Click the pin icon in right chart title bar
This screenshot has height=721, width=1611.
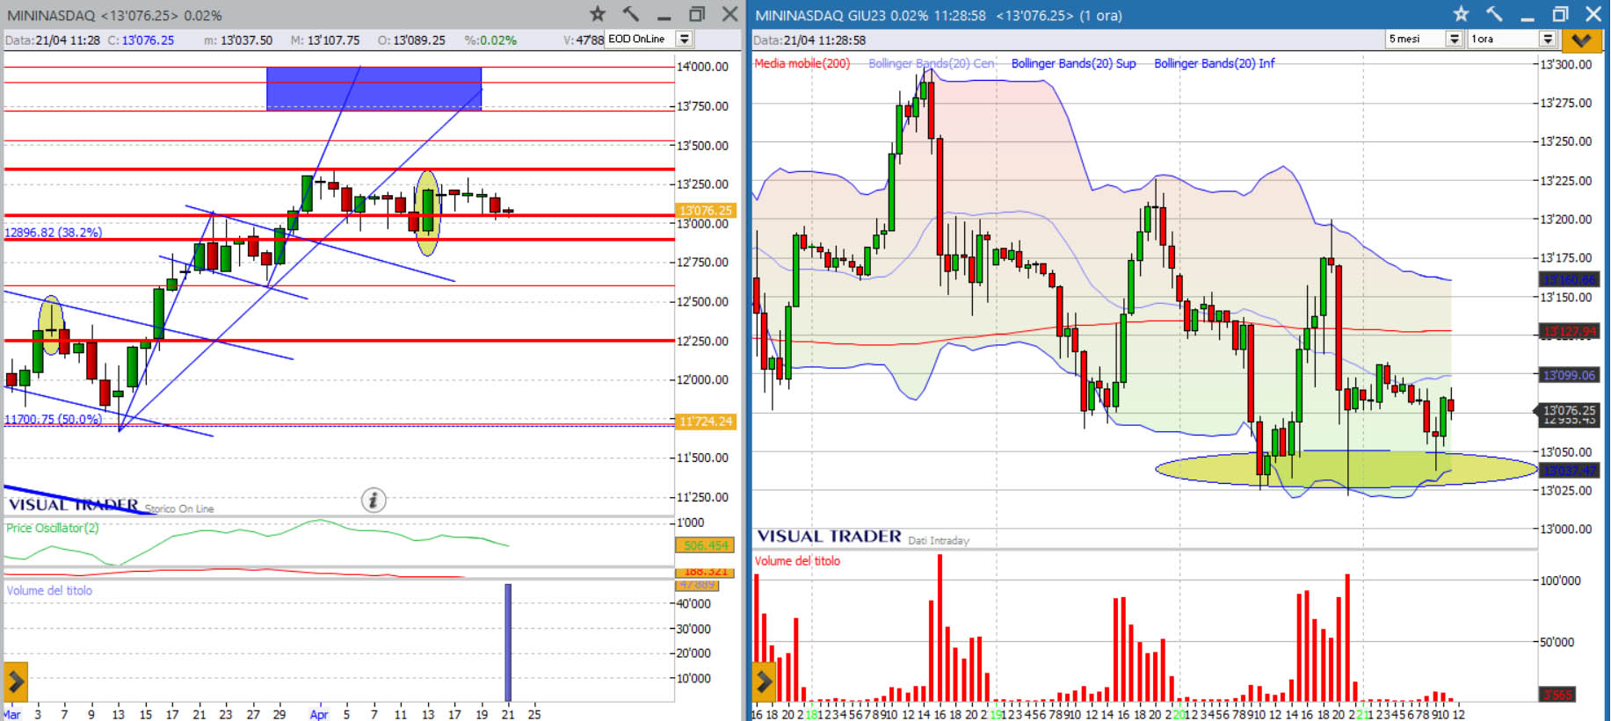[1494, 14]
